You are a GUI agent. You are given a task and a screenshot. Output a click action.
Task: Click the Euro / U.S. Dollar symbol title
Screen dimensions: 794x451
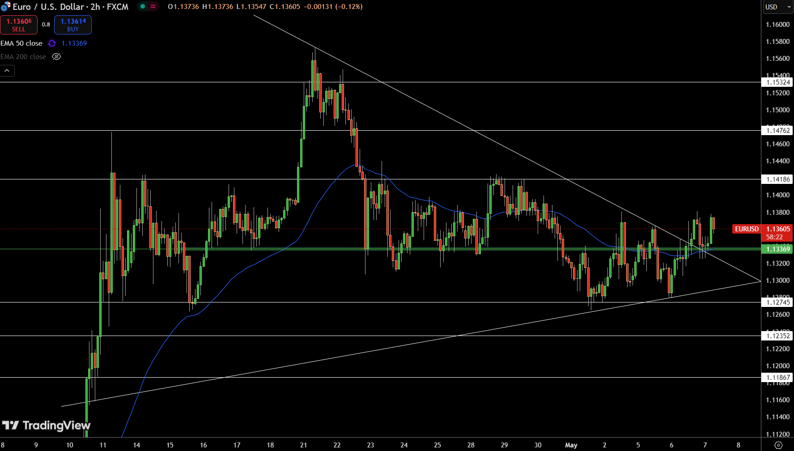tap(70, 7)
